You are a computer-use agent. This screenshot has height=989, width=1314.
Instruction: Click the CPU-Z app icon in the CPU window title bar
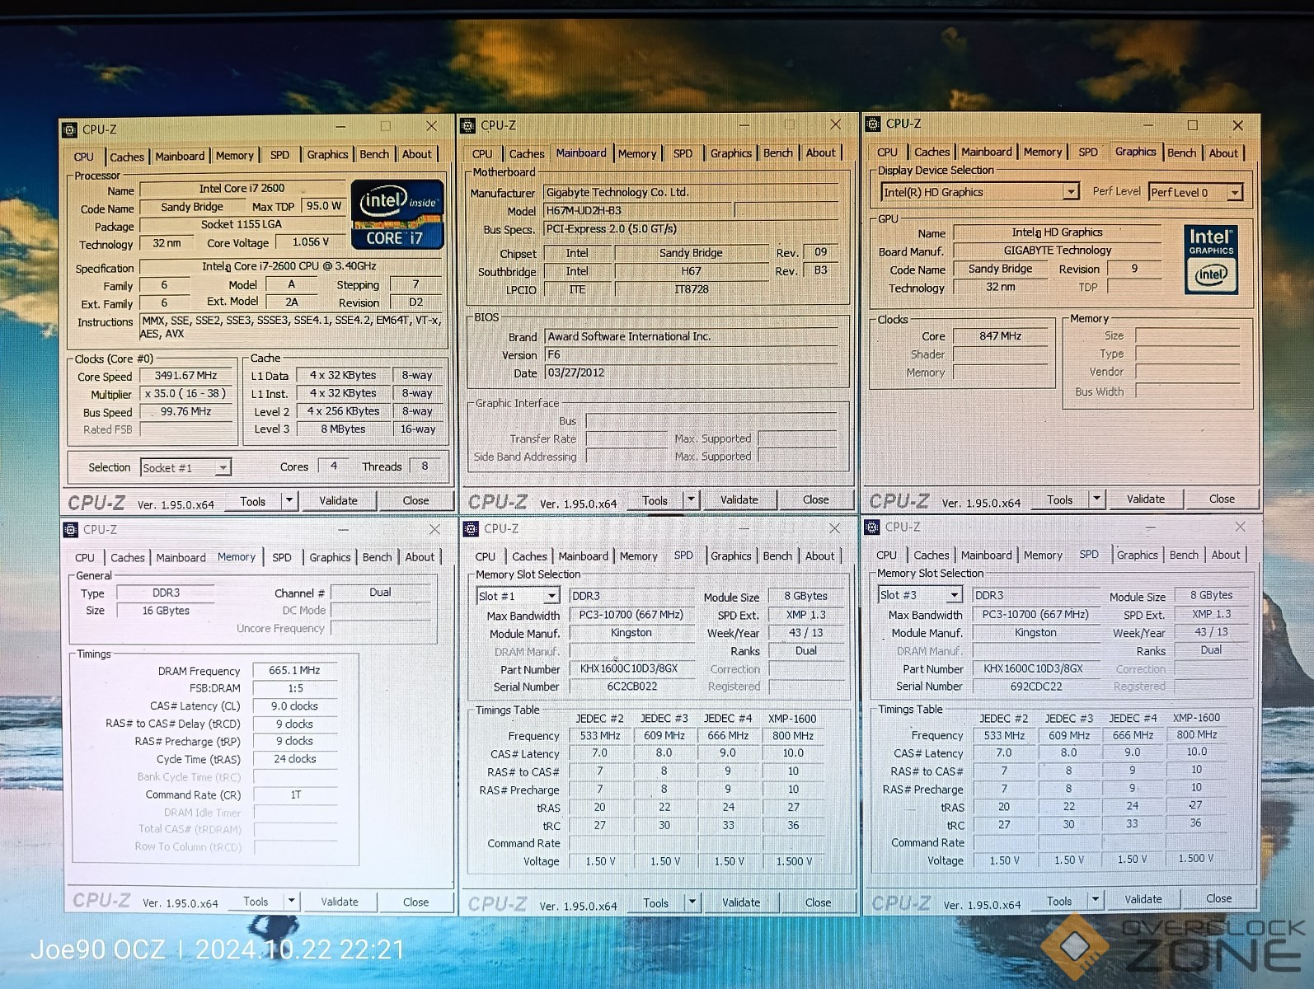point(70,129)
